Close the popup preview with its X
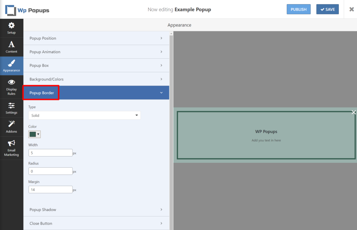The width and height of the screenshot is (357, 230). tap(354, 112)
